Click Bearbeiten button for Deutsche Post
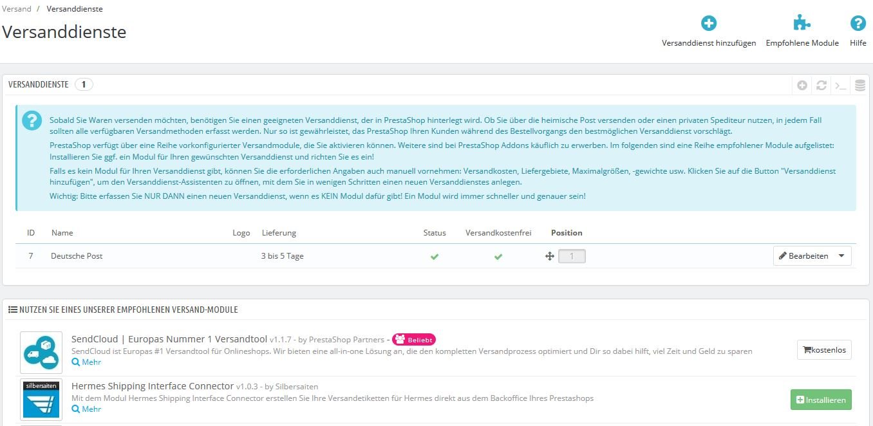Screen dimensions: 873x426 point(803,256)
